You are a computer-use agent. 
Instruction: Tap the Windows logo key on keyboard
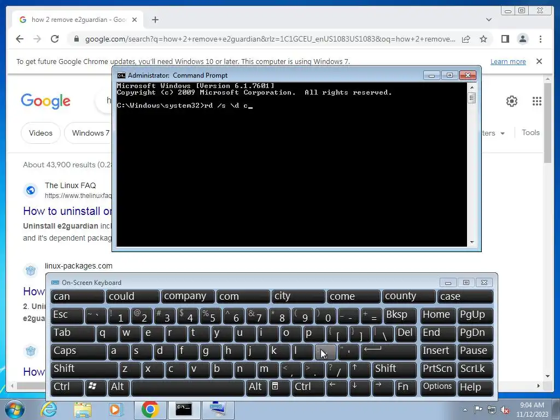click(96, 388)
